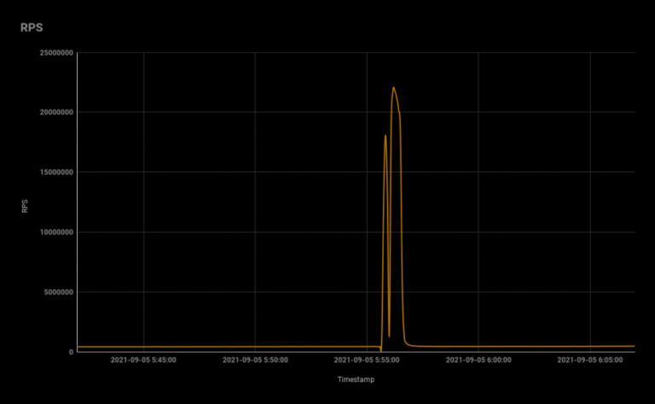Click the 15000000 y-axis tick label
Viewport: 655px width, 404px height.
51,172
